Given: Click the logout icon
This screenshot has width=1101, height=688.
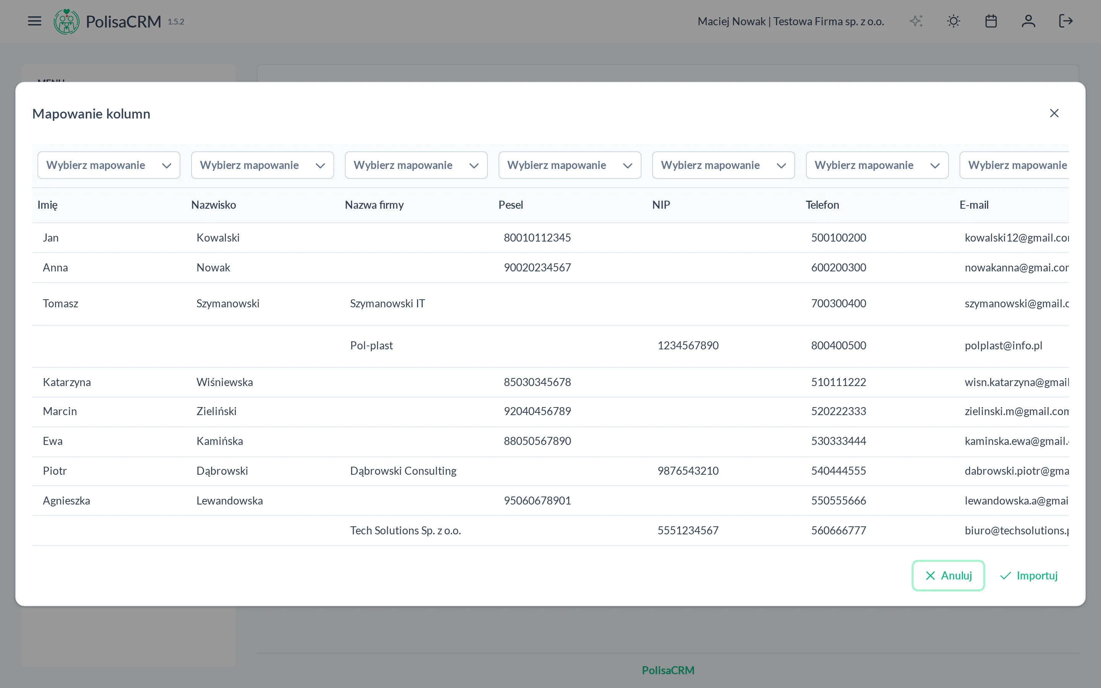Looking at the screenshot, I should pyautogui.click(x=1065, y=21).
